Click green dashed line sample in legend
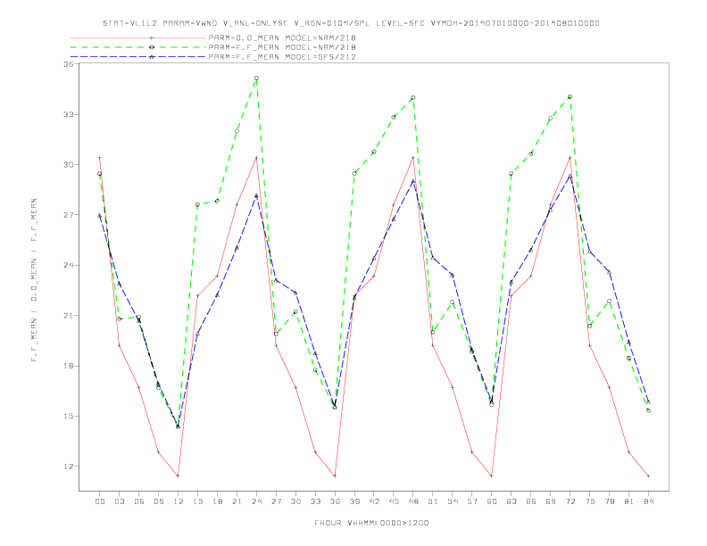 (x=138, y=47)
